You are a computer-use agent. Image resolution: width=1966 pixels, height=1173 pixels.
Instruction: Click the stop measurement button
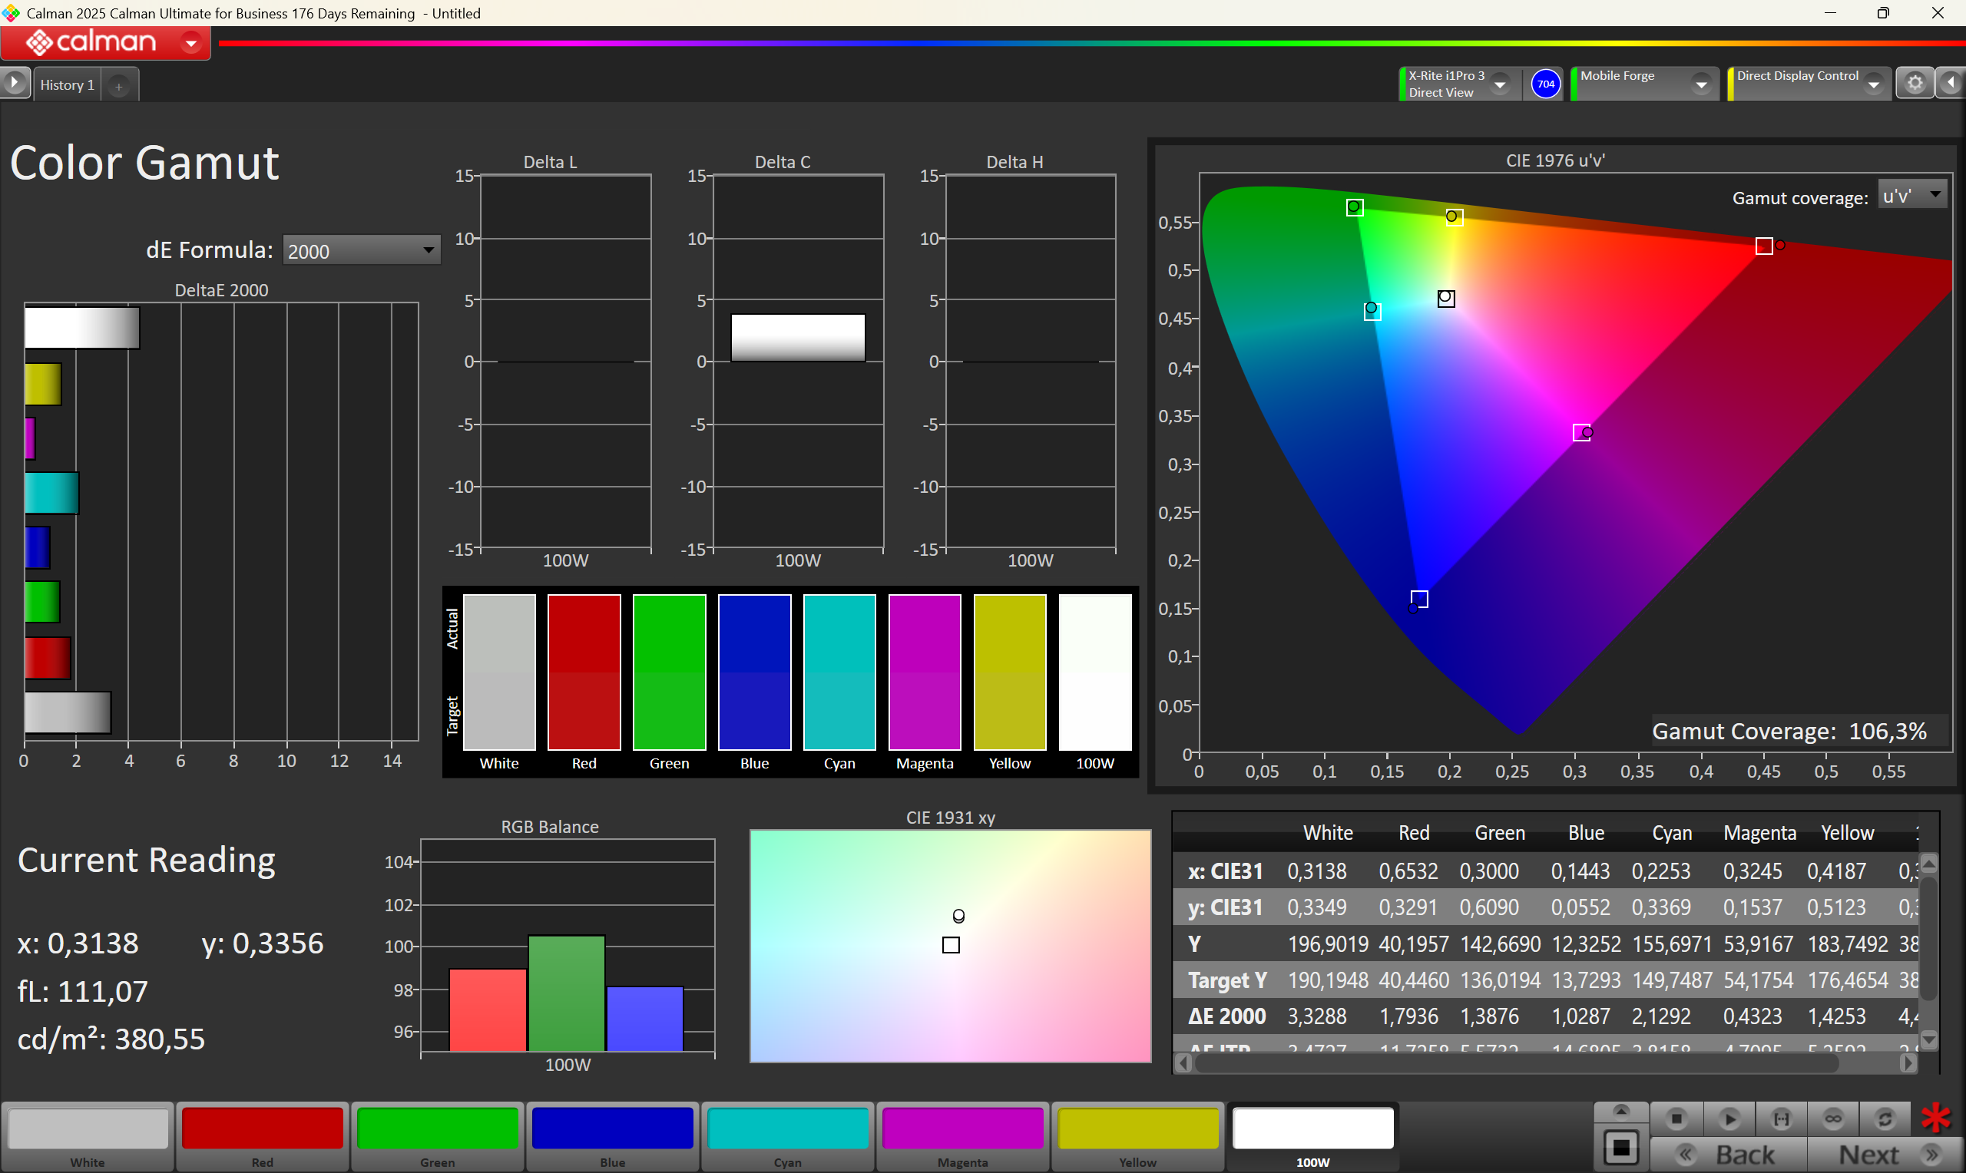pos(1676,1118)
